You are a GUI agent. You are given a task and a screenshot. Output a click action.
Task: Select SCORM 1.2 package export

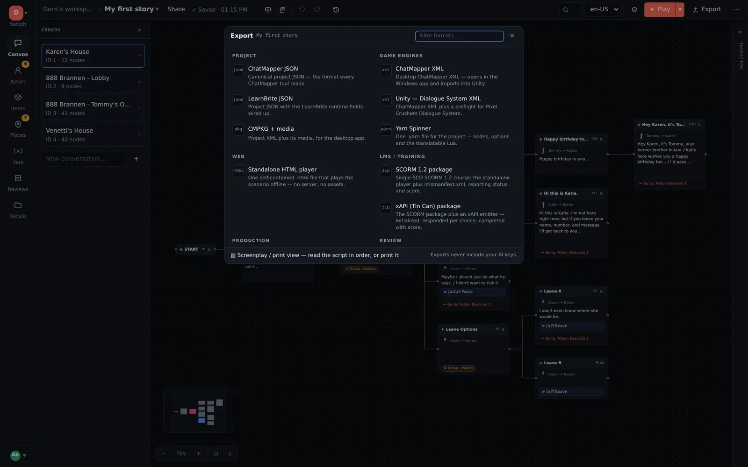coord(448,180)
